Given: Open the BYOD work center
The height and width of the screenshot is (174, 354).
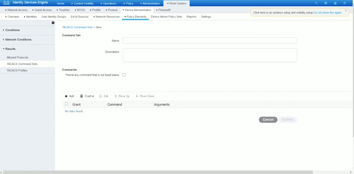Looking at the screenshot, I should [80, 10].
